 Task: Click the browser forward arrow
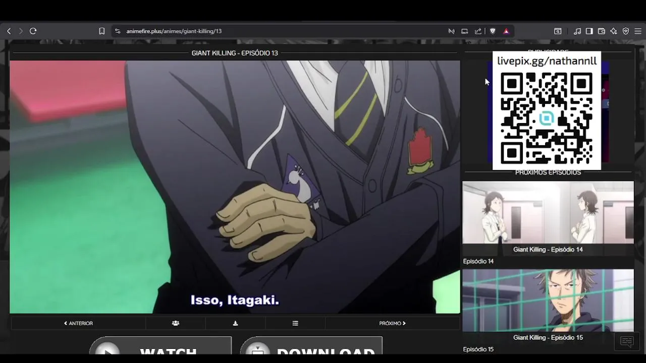click(x=21, y=31)
